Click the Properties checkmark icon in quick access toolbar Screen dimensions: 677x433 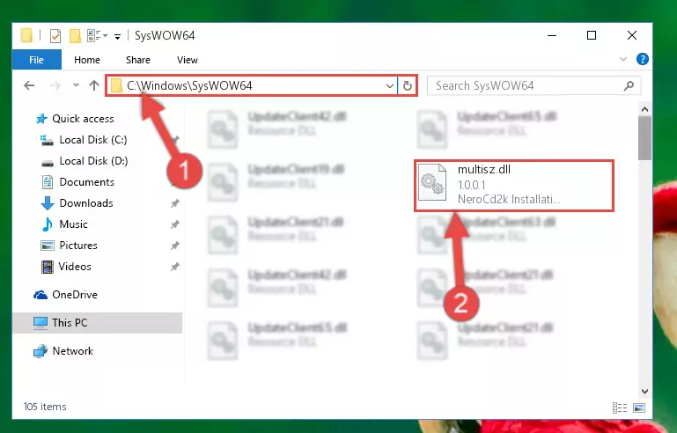[55, 36]
